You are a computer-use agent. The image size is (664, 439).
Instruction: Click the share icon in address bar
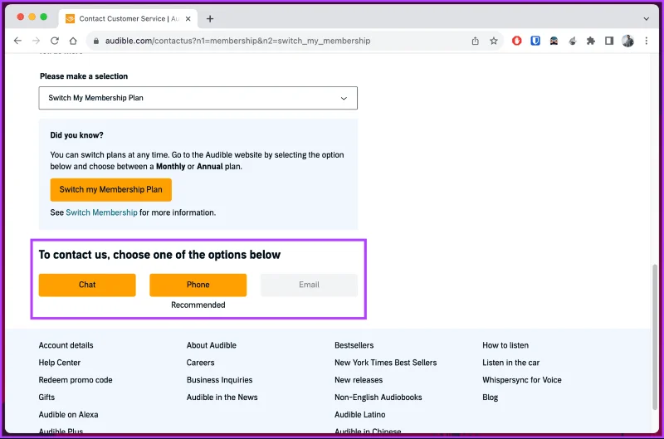tap(475, 41)
